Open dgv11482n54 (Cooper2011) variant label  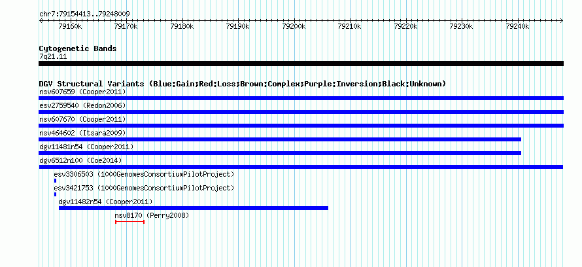[105, 202]
